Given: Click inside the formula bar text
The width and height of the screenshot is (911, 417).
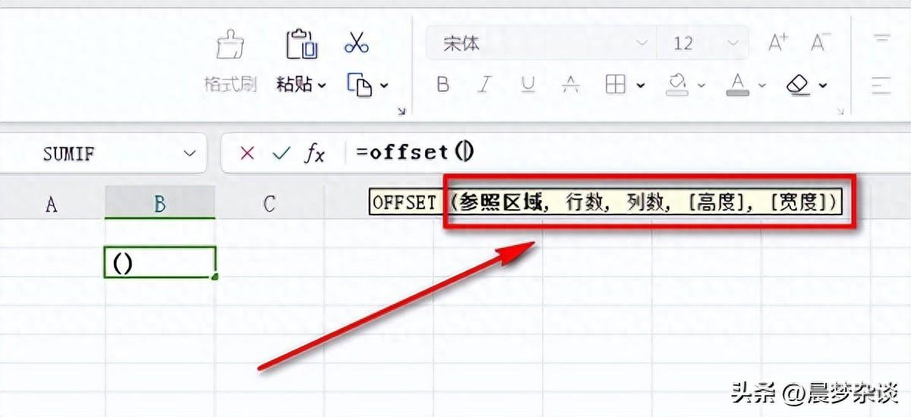Looking at the screenshot, I should (x=415, y=153).
